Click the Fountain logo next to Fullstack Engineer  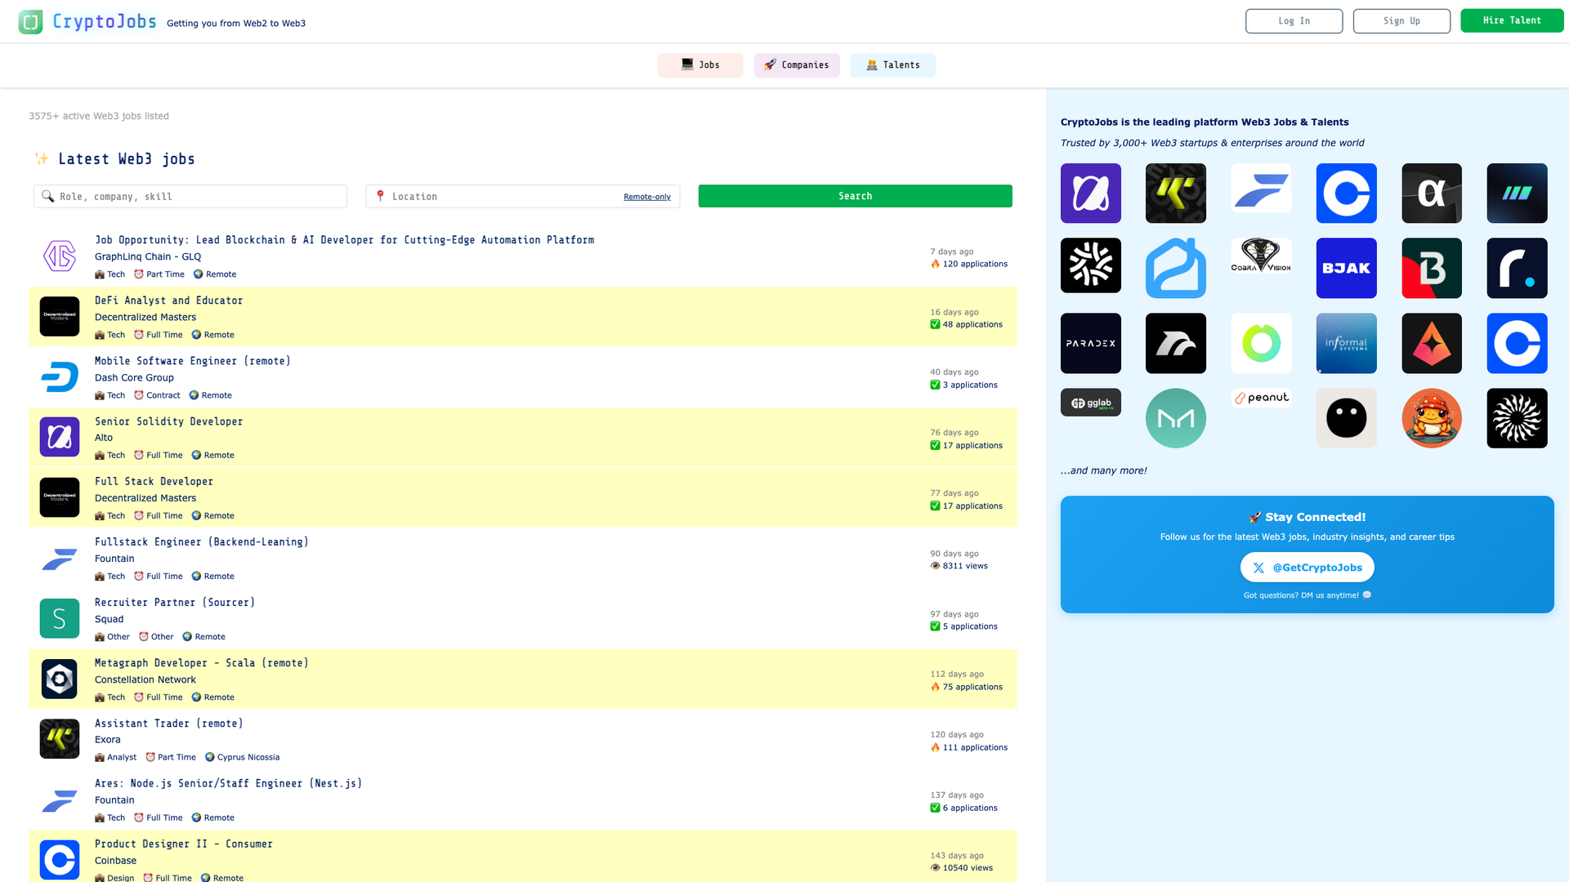59,559
